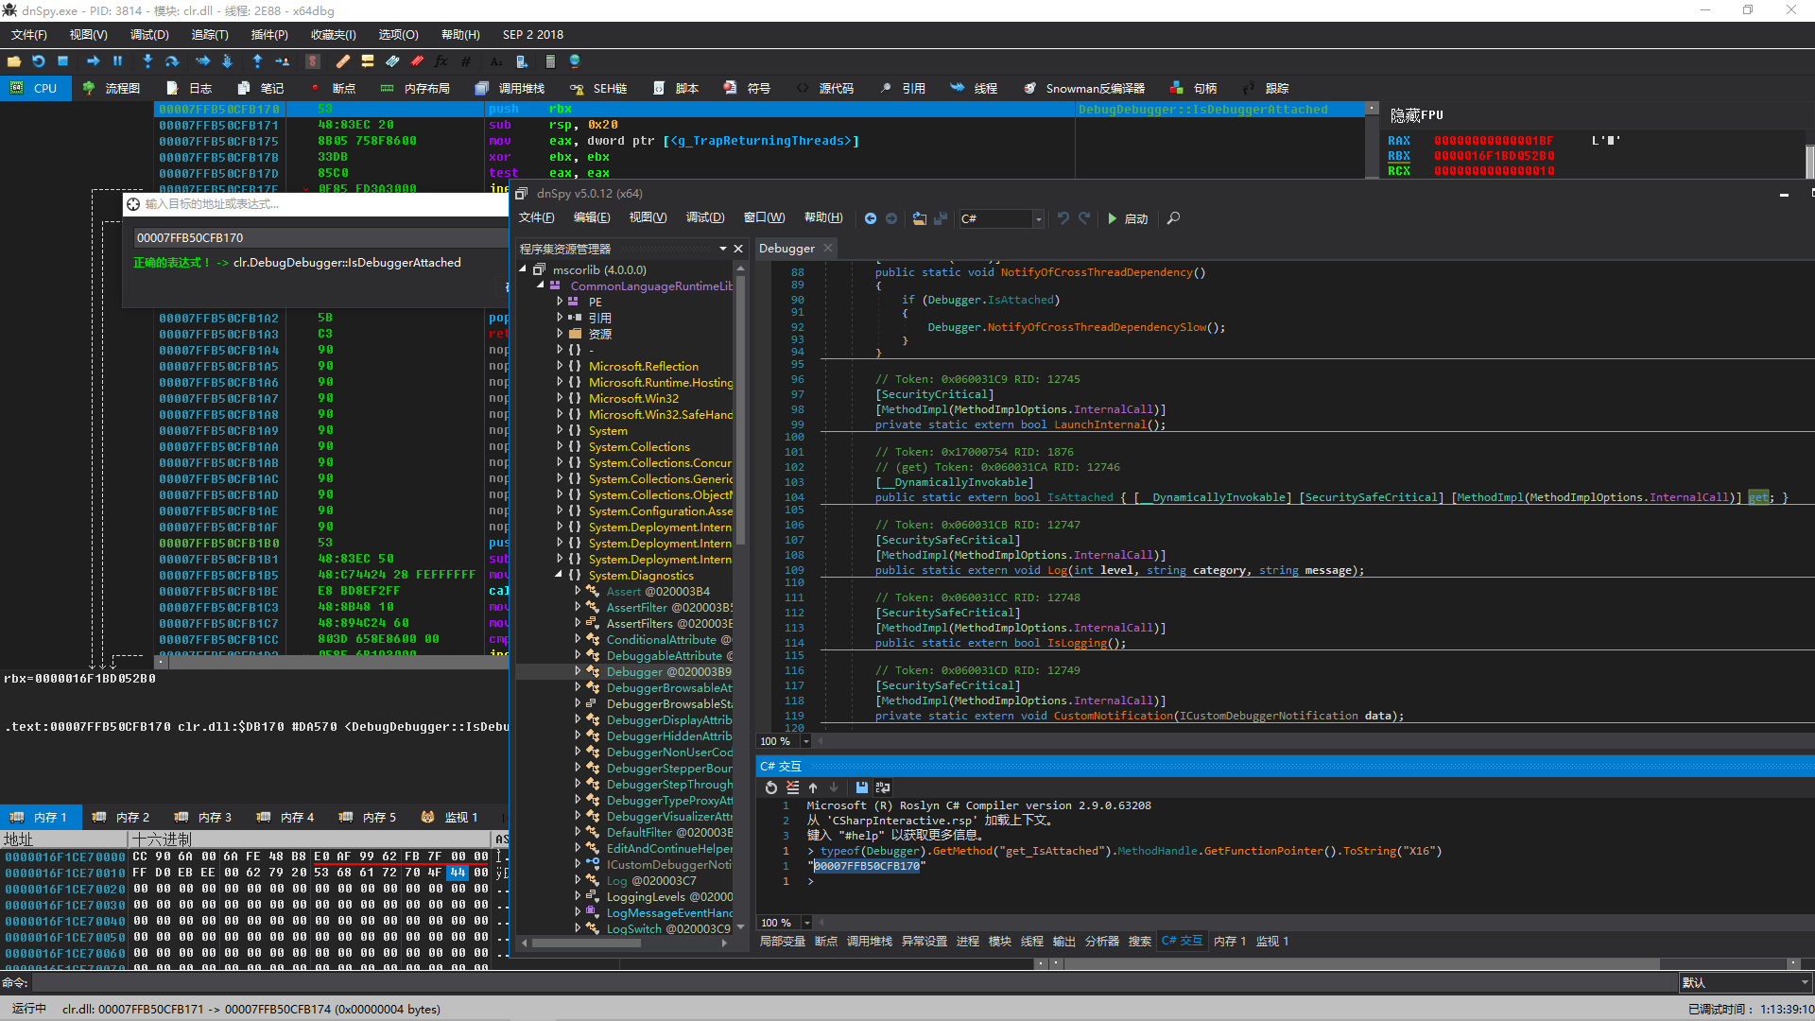Click the Patches bandage icon
Screen dimensions: 1815x1021
click(x=342, y=61)
